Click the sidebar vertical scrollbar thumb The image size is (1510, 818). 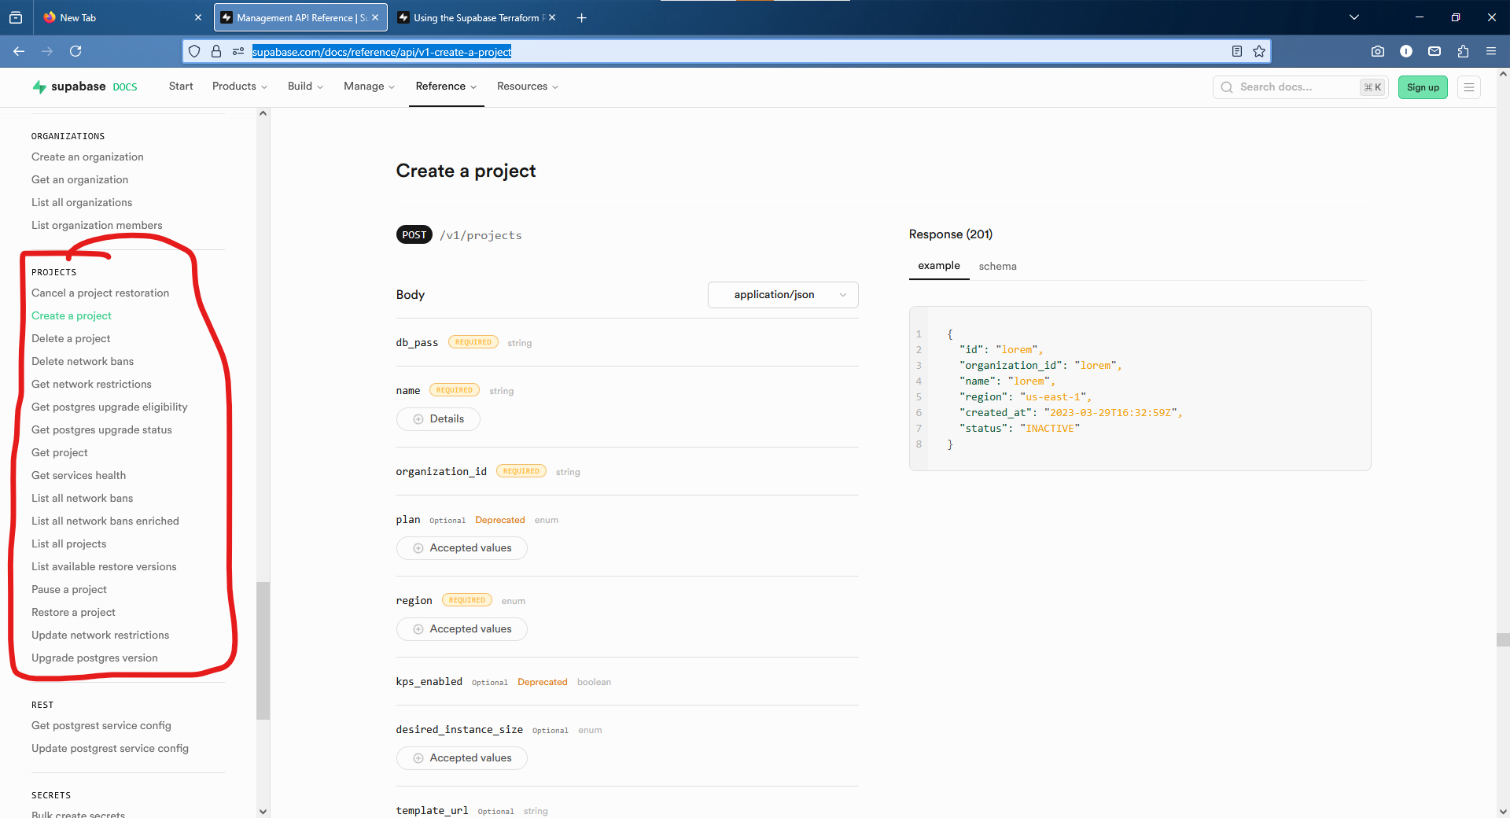point(263,650)
